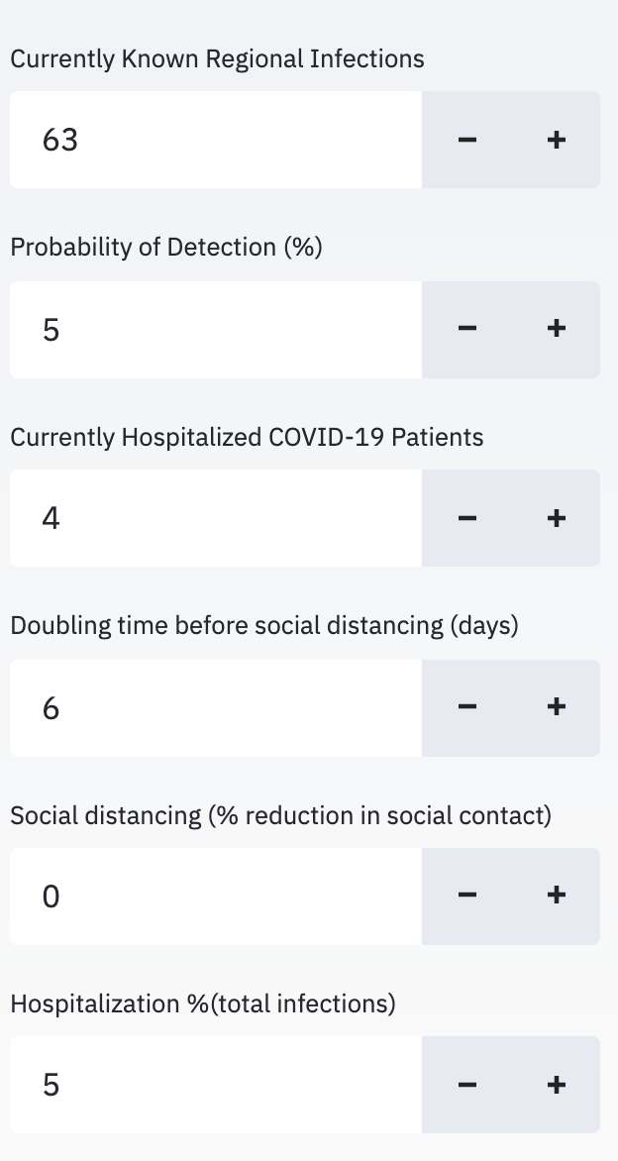
Task: Decrease Currently Known Regional Infections with minus
Action: click(467, 140)
